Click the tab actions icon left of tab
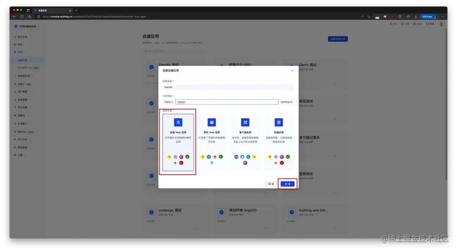The height and width of the screenshot is (251, 457). click(28, 11)
